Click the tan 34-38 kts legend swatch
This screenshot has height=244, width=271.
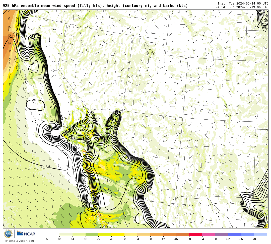tap(144, 234)
